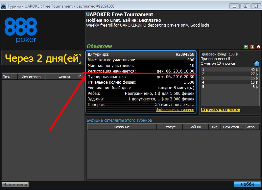This screenshot has height=190, width=262.
Task: Sort by Поз. column header
Action: point(6,77)
